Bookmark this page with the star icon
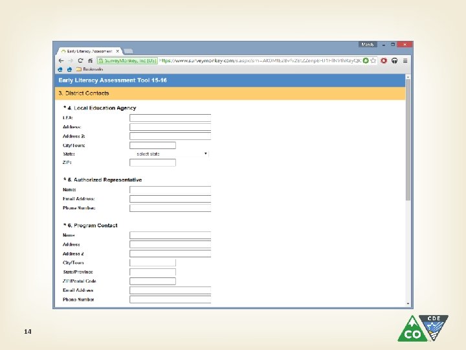 (x=373, y=60)
